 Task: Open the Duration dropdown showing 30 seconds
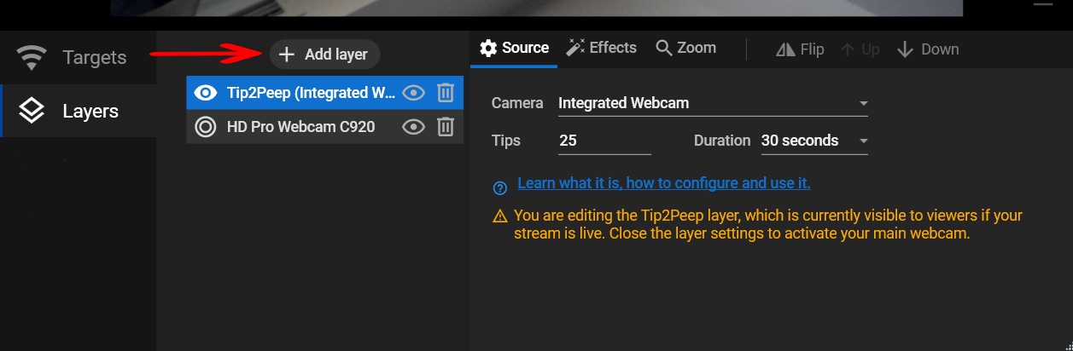click(x=814, y=141)
